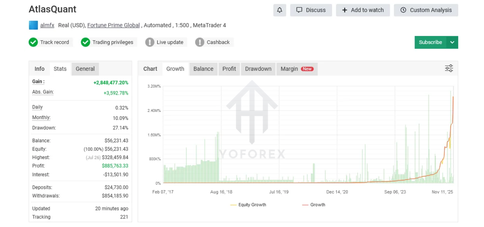Click the bell notification icon
Screen dimensions: 484x227
coord(279,10)
